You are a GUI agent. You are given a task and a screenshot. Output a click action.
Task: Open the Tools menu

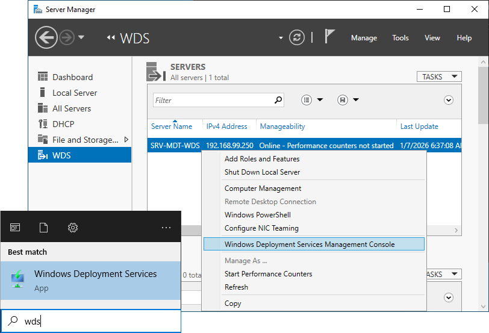[x=400, y=38]
